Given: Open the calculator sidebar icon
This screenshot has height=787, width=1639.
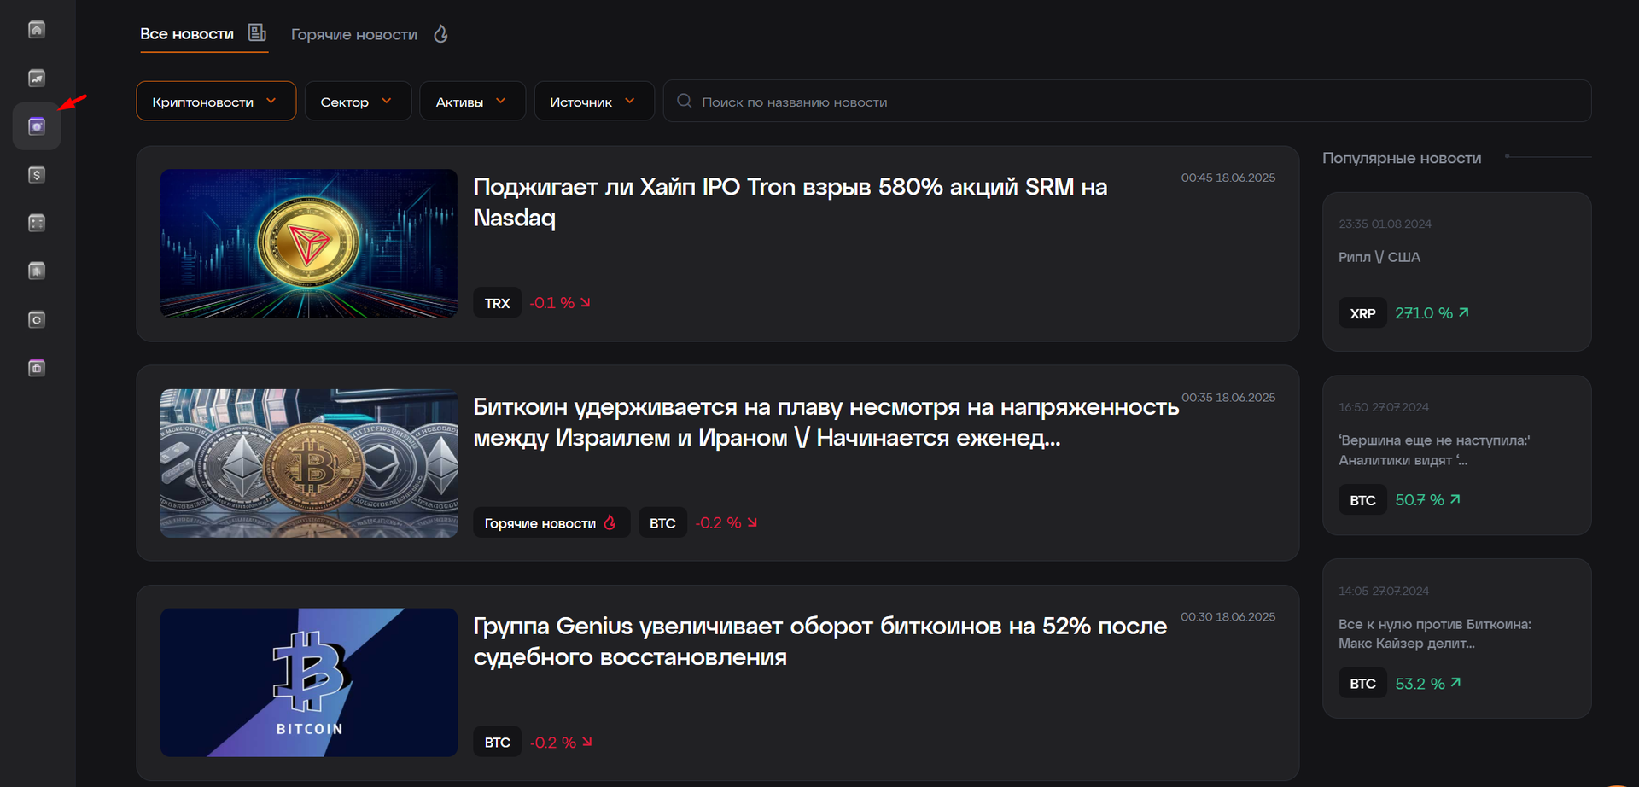Looking at the screenshot, I should [x=37, y=223].
